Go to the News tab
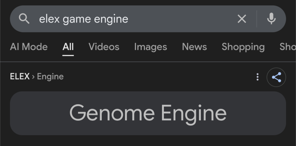This screenshot has width=296, height=146. 194,47
